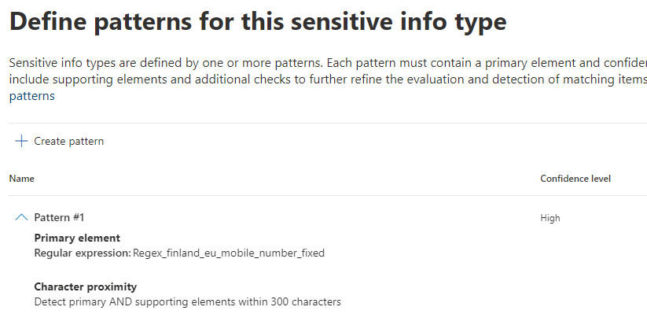Click the word patterns ending the description
This screenshot has width=647, height=329.
pyautogui.click(x=30, y=96)
